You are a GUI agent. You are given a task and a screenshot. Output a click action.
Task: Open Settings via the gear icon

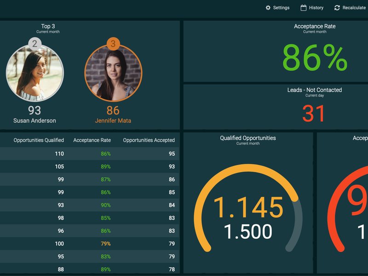(268, 8)
